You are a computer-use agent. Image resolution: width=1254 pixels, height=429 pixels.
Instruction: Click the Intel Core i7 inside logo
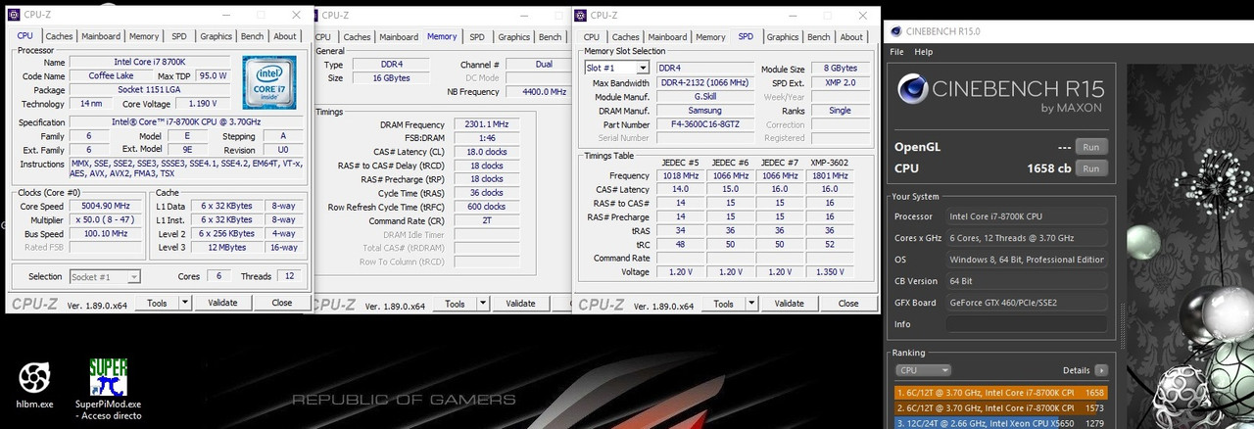coord(269,82)
